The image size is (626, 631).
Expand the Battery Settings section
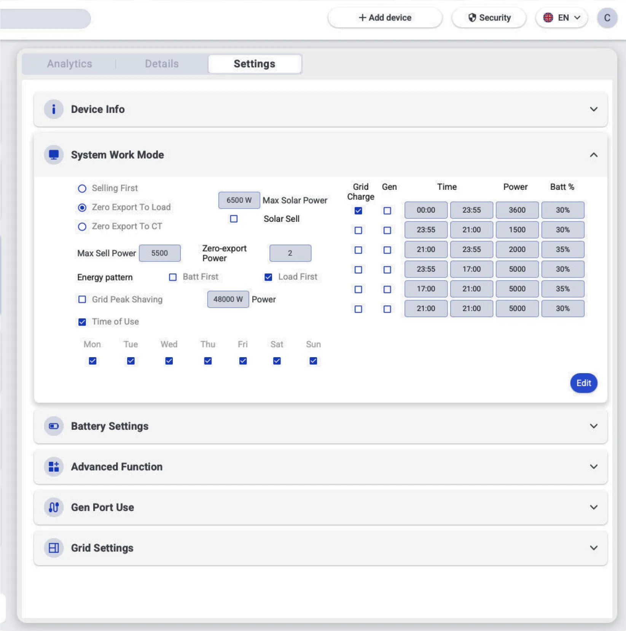593,426
